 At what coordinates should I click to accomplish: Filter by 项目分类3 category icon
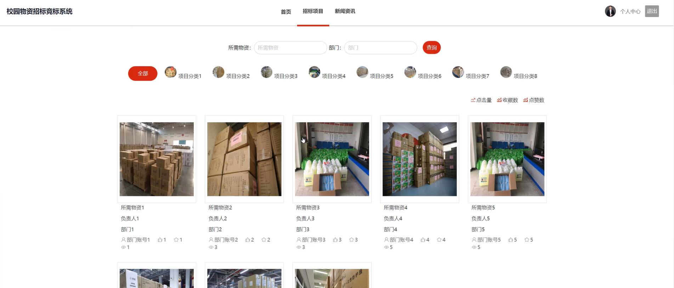pyautogui.click(x=266, y=72)
